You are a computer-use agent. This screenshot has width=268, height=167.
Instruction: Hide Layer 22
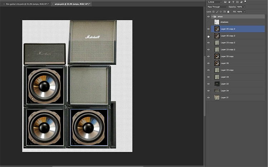[208, 84]
